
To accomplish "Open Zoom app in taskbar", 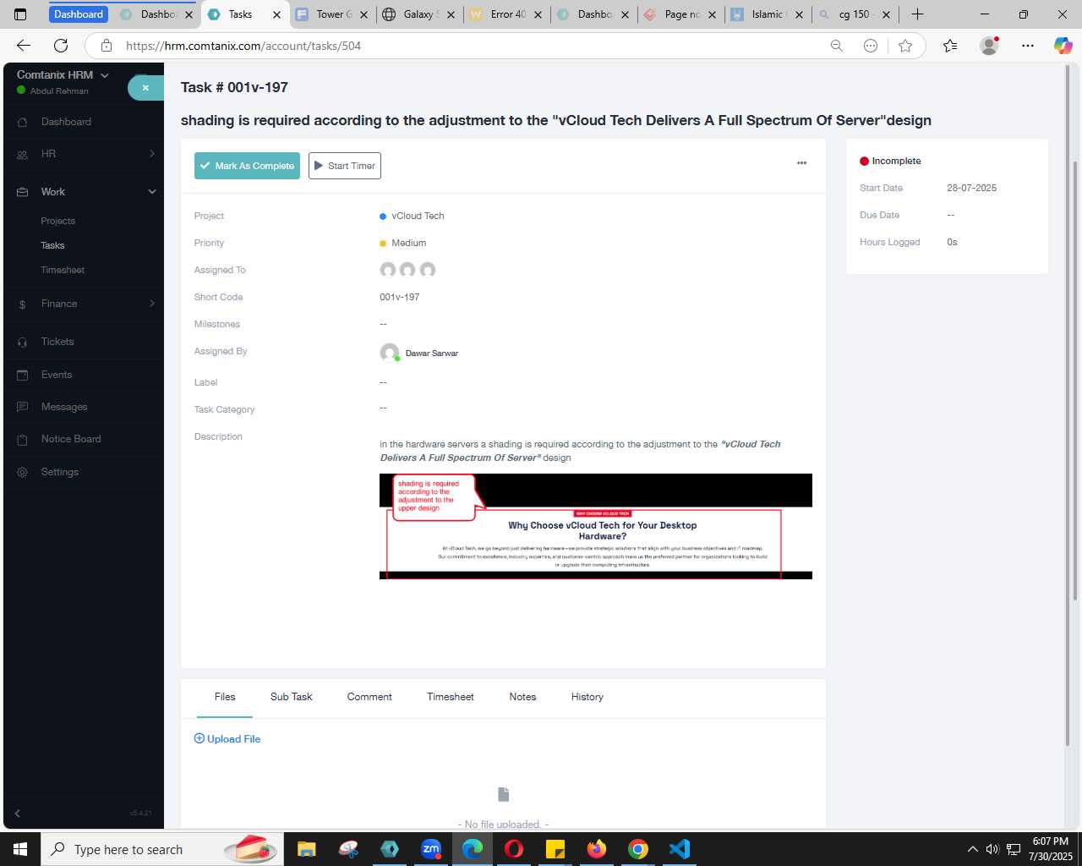I will click(431, 848).
